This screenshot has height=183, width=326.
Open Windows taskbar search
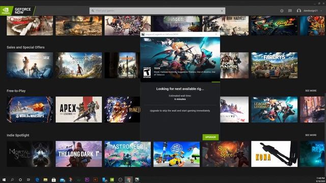[x=12, y=179]
